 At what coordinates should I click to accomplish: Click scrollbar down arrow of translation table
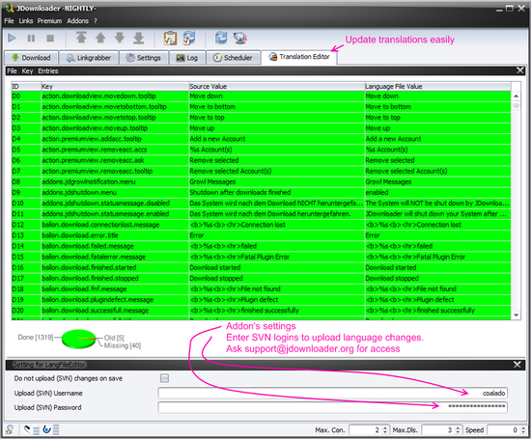516,316
